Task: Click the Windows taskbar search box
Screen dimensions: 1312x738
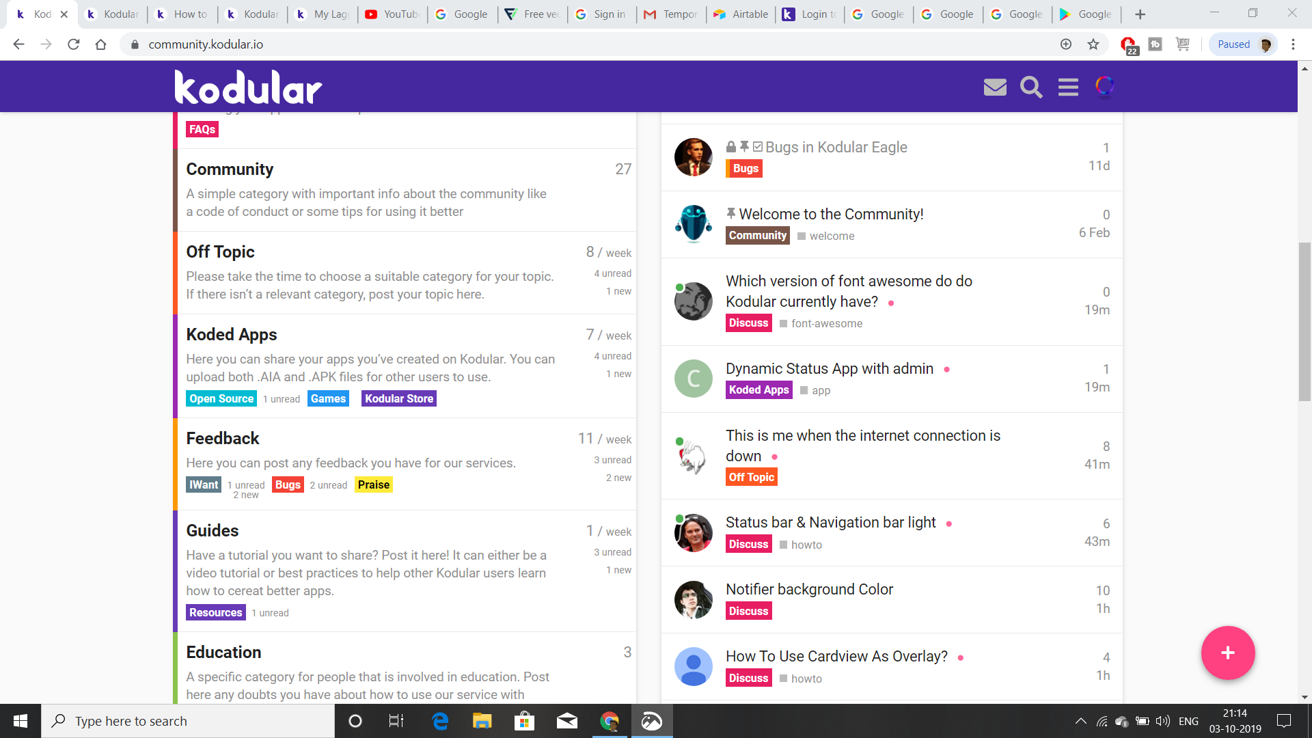Action: tap(188, 721)
